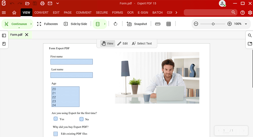The height and width of the screenshot is (137, 253).
Task: Click the Save disk icon
Action: (35, 3)
